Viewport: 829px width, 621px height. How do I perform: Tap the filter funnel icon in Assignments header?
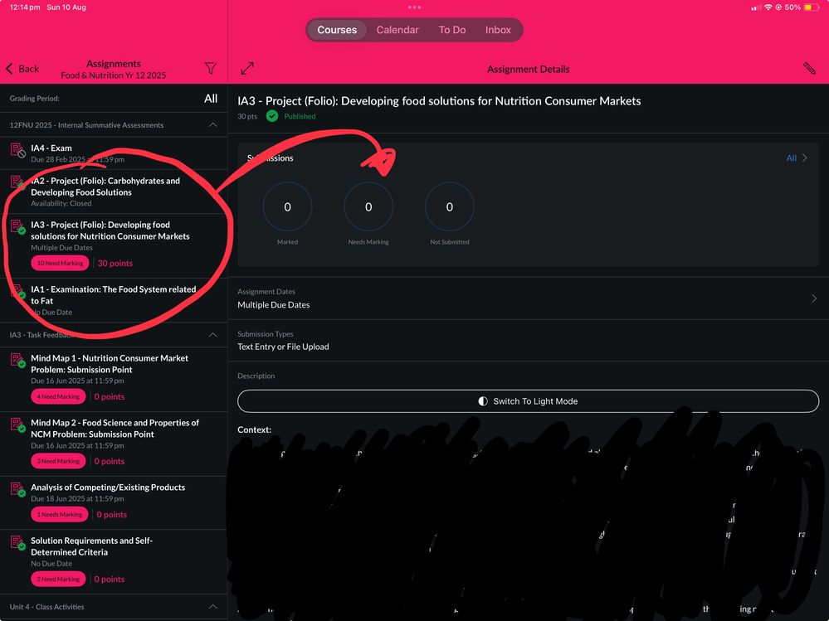click(211, 69)
